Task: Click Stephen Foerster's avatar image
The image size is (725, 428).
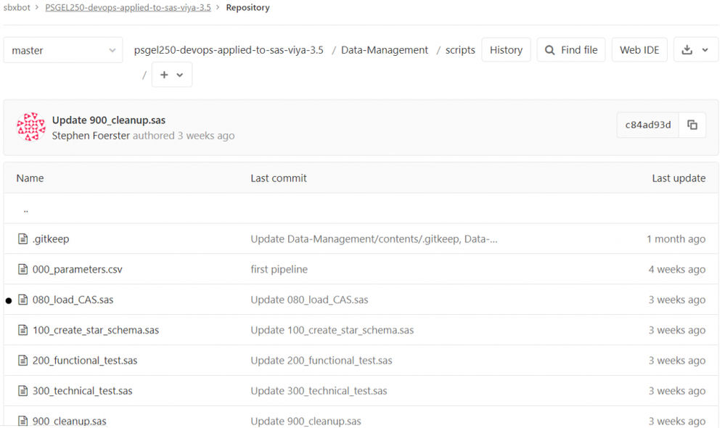Action: 31,127
